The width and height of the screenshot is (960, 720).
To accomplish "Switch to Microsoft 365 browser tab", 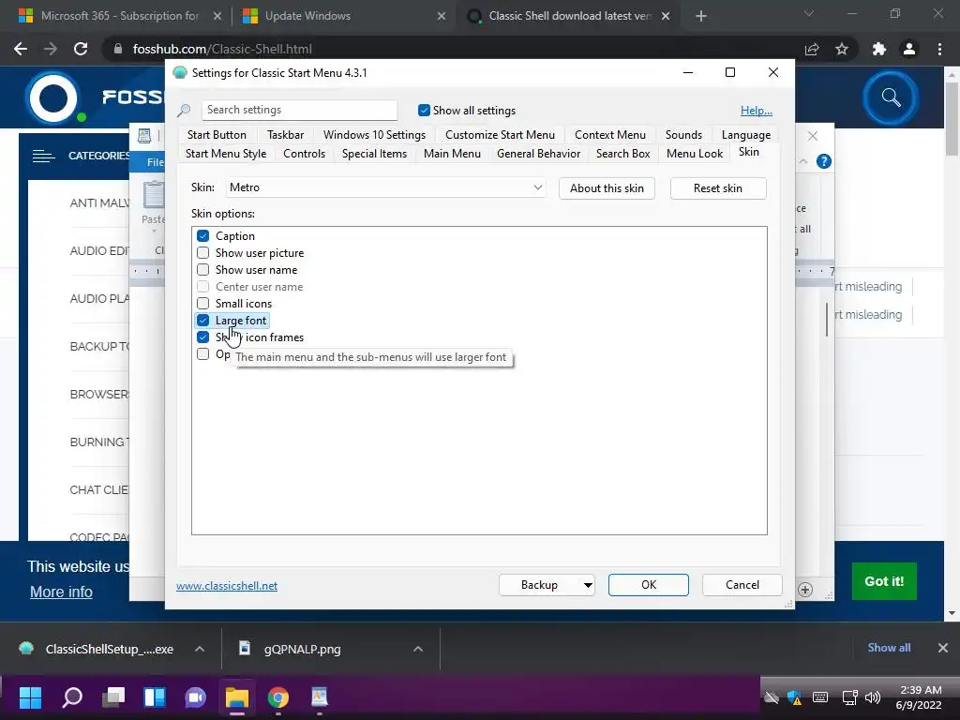I will click(119, 16).
